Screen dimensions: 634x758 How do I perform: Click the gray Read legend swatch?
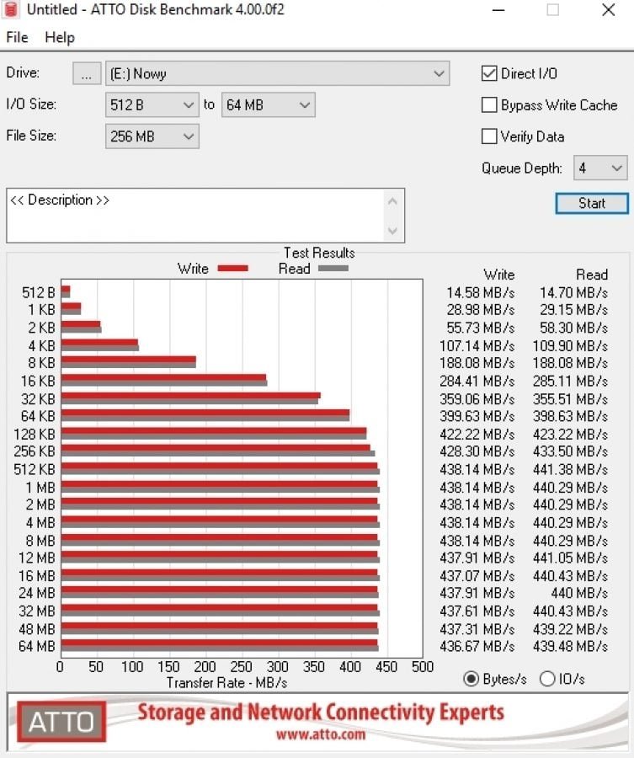(333, 269)
